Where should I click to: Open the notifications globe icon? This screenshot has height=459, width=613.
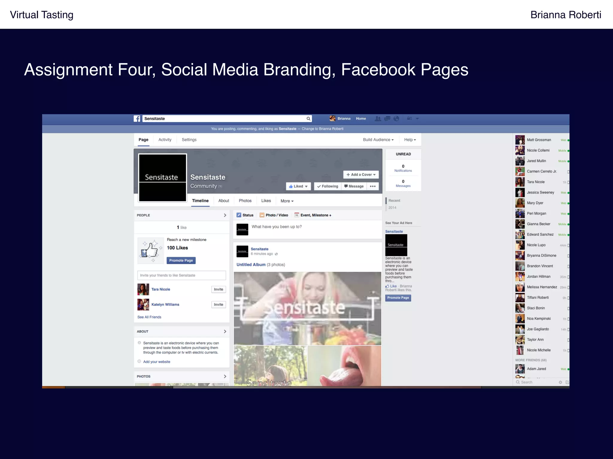click(x=396, y=119)
